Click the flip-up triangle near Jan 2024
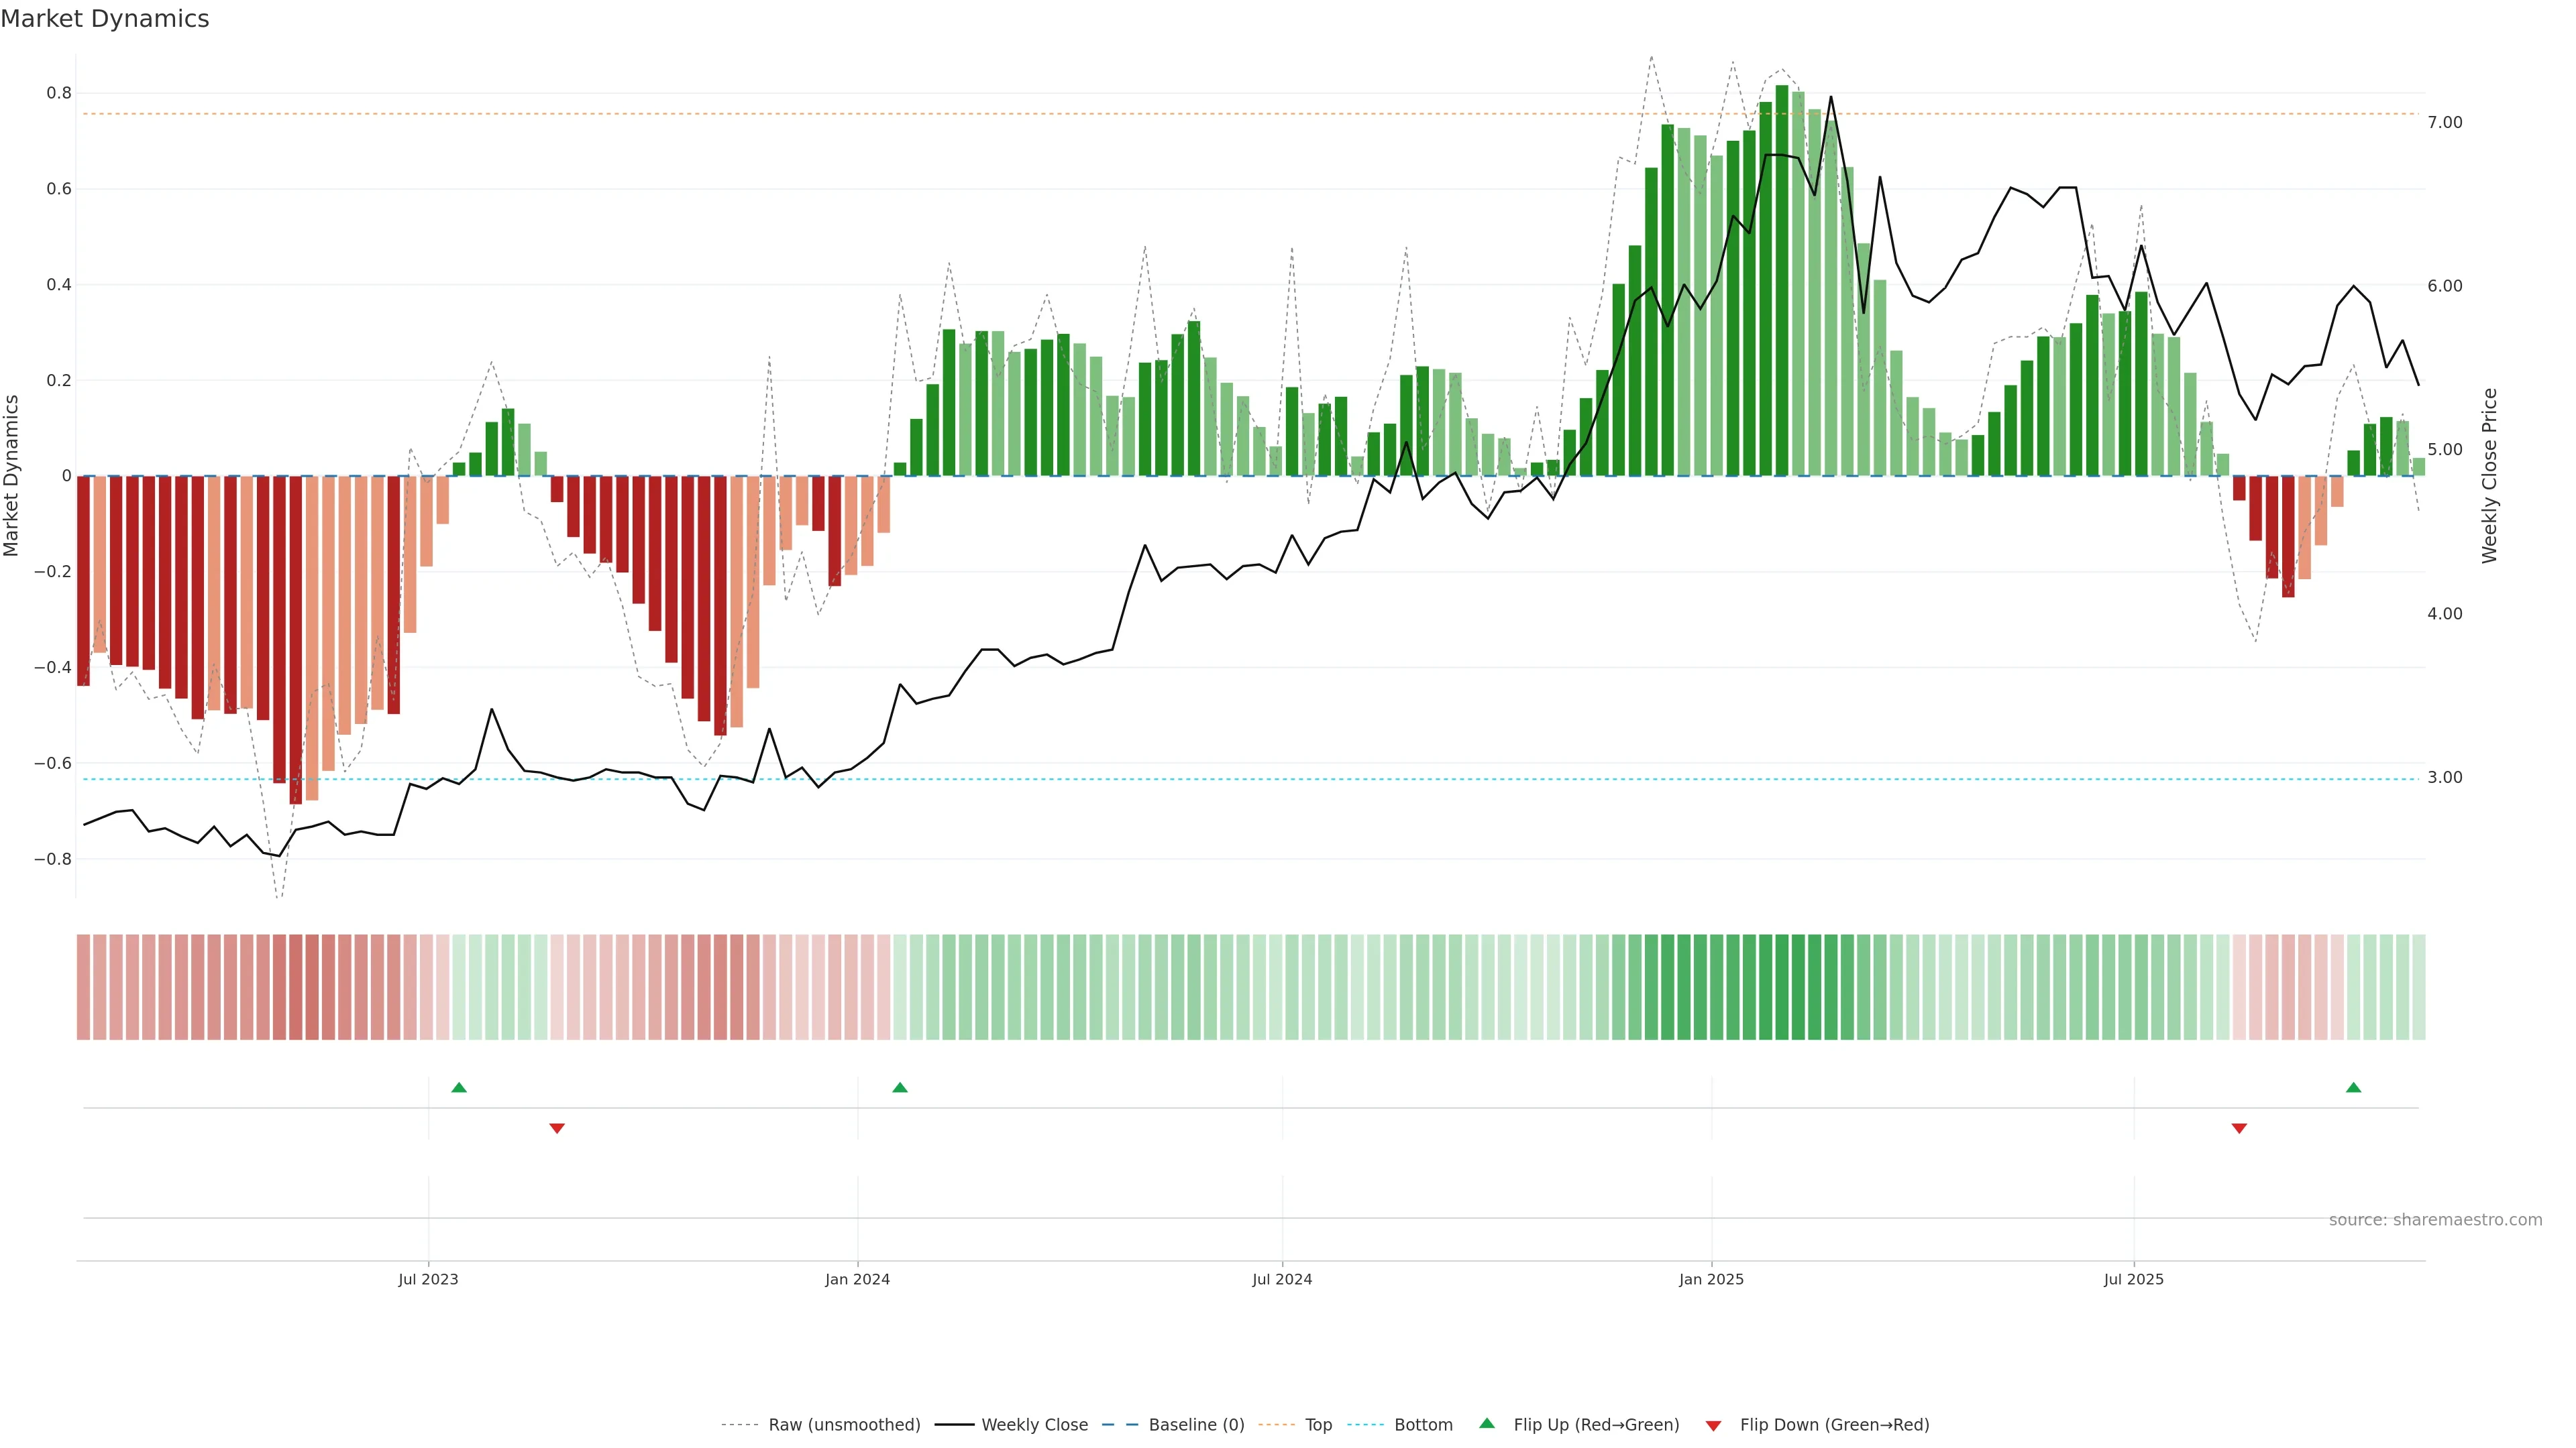 coord(900,1087)
